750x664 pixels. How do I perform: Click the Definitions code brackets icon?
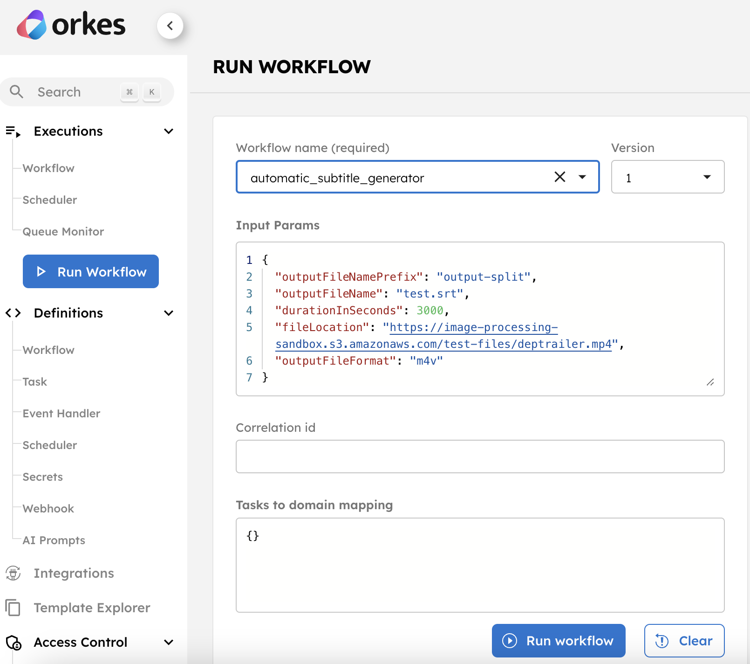click(13, 313)
